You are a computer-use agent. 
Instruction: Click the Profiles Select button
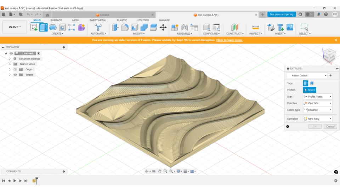click(x=310, y=90)
